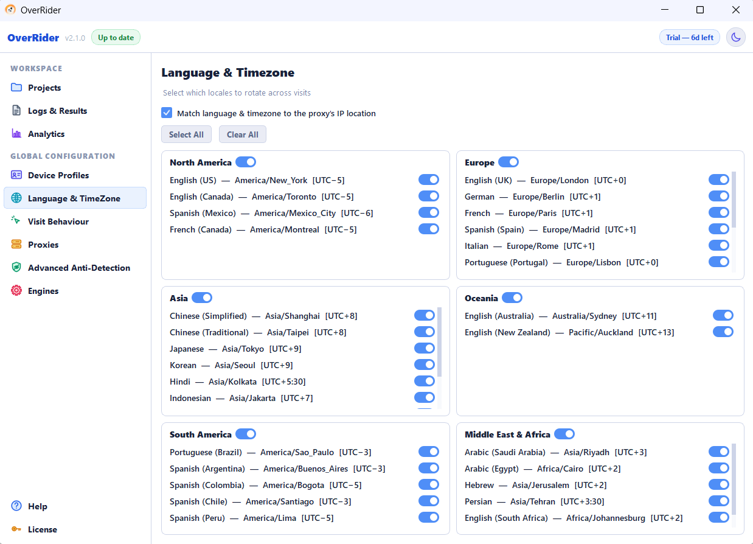Image resolution: width=753 pixels, height=544 pixels.
Task: Click the Europe panel scrollbar
Action: pos(734,200)
